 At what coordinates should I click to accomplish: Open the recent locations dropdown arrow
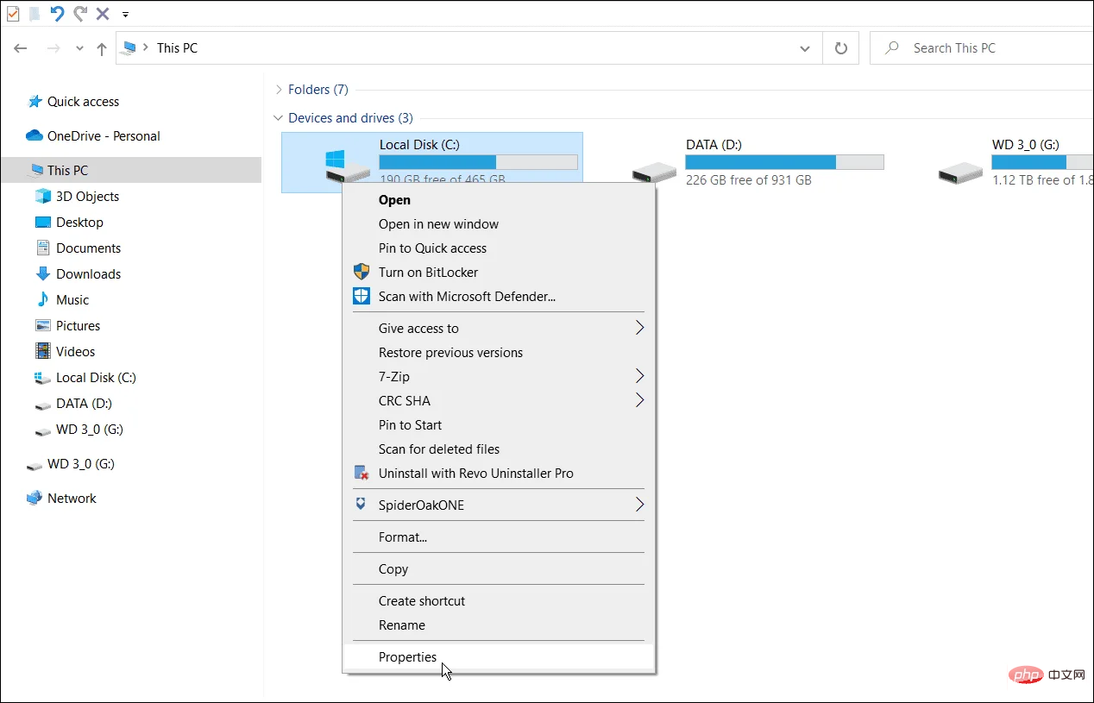[79, 49]
